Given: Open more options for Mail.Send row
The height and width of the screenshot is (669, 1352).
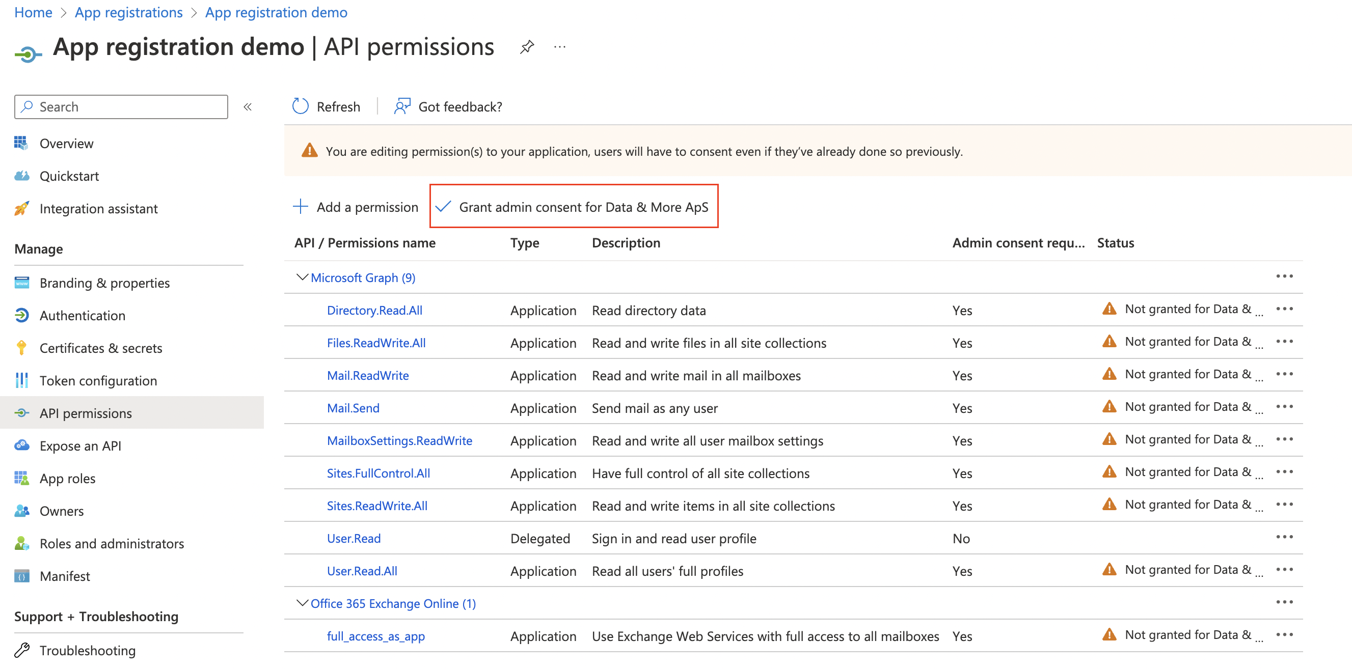Looking at the screenshot, I should [x=1284, y=407].
